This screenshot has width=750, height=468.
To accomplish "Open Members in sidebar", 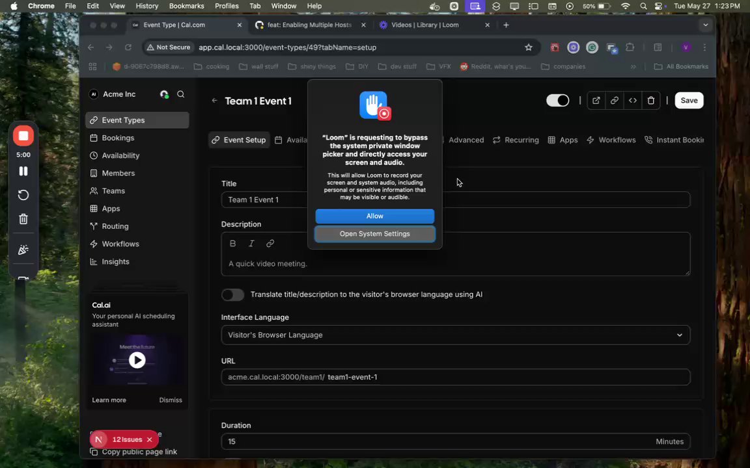I will point(137,174).
